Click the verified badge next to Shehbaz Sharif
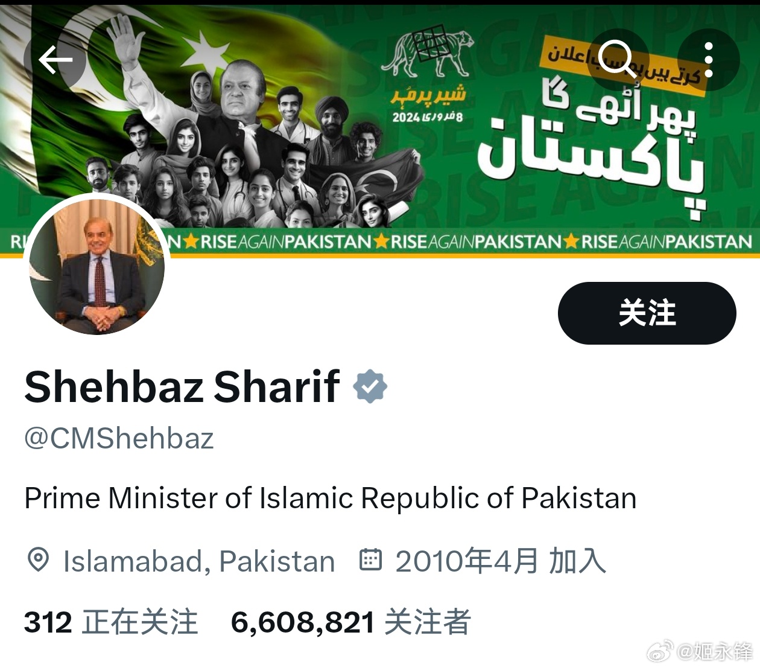The width and height of the screenshot is (760, 670). click(x=370, y=387)
